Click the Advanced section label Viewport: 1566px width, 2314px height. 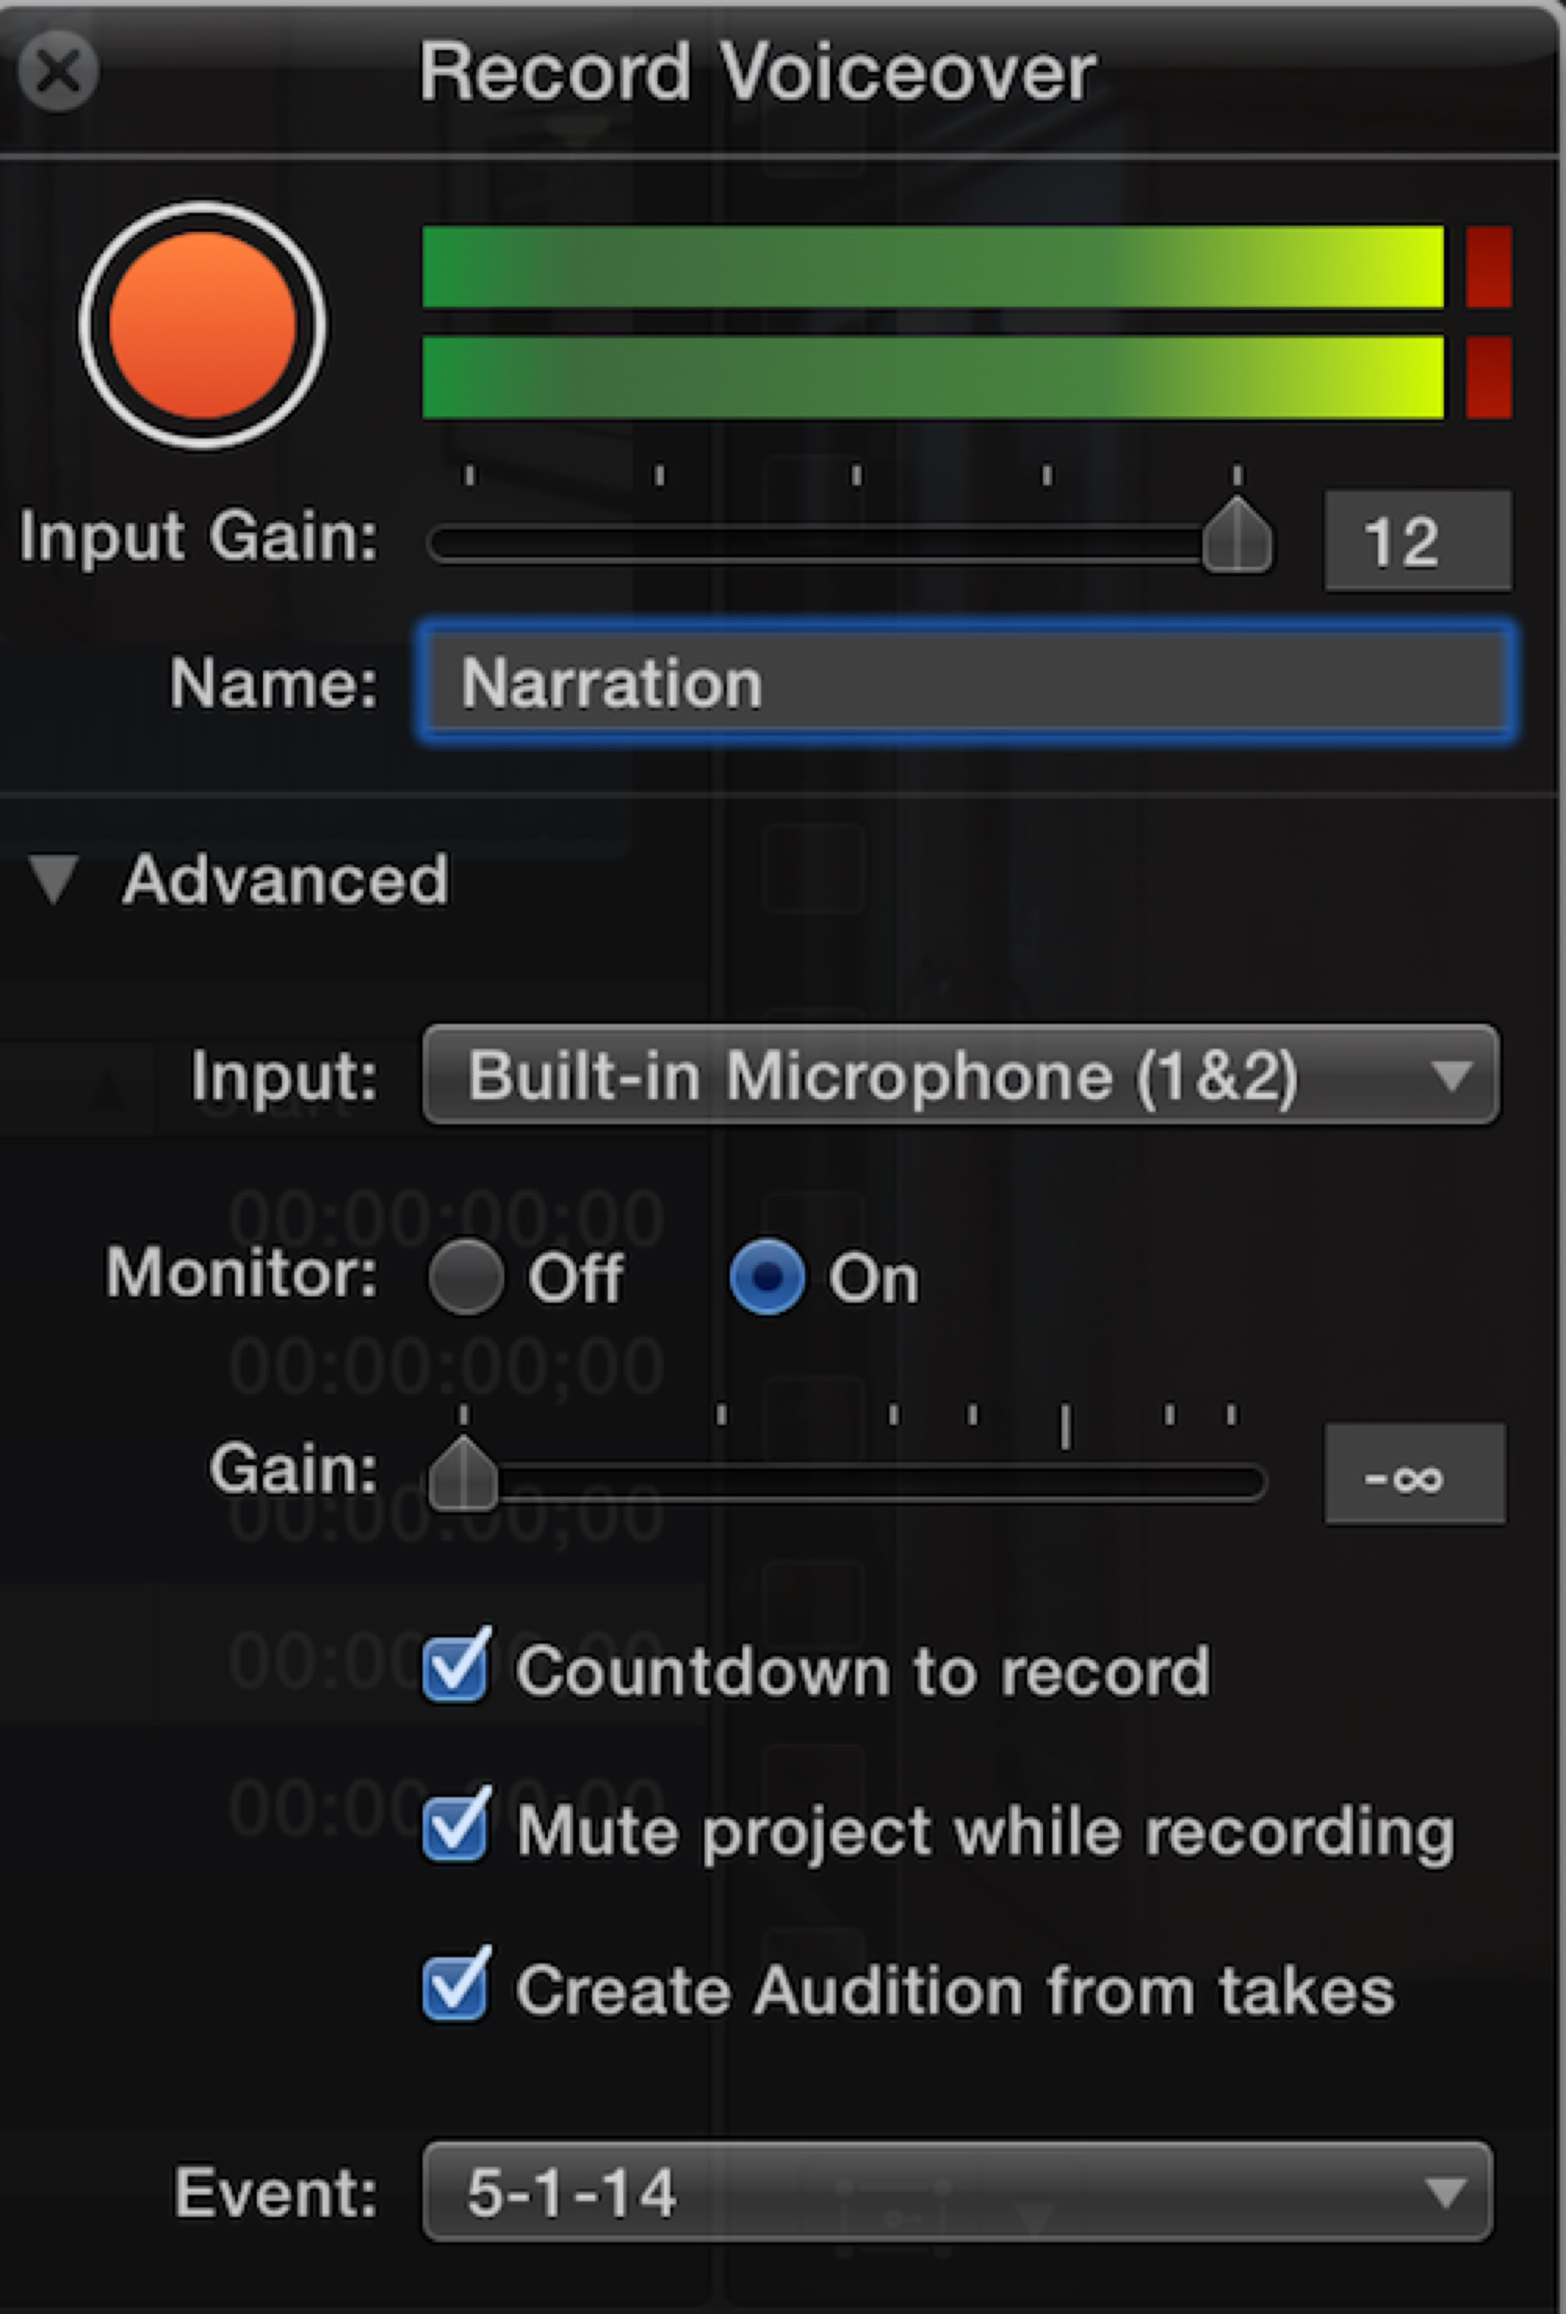285,880
